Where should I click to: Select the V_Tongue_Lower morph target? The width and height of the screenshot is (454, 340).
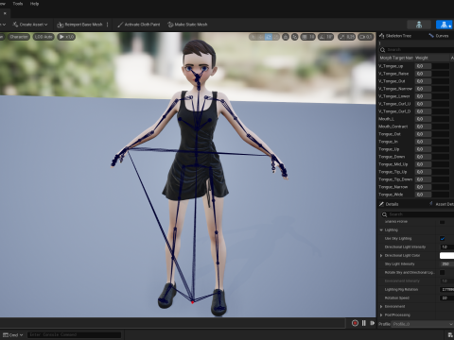[394, 96]
